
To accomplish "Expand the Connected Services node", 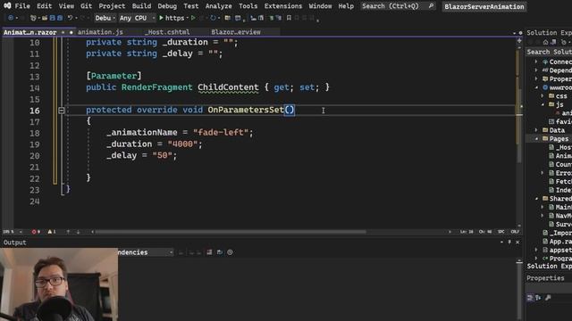I will [536, 62].
